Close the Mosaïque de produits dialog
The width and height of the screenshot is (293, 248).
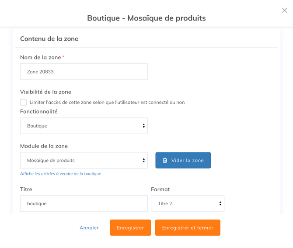tap(284, 10)
